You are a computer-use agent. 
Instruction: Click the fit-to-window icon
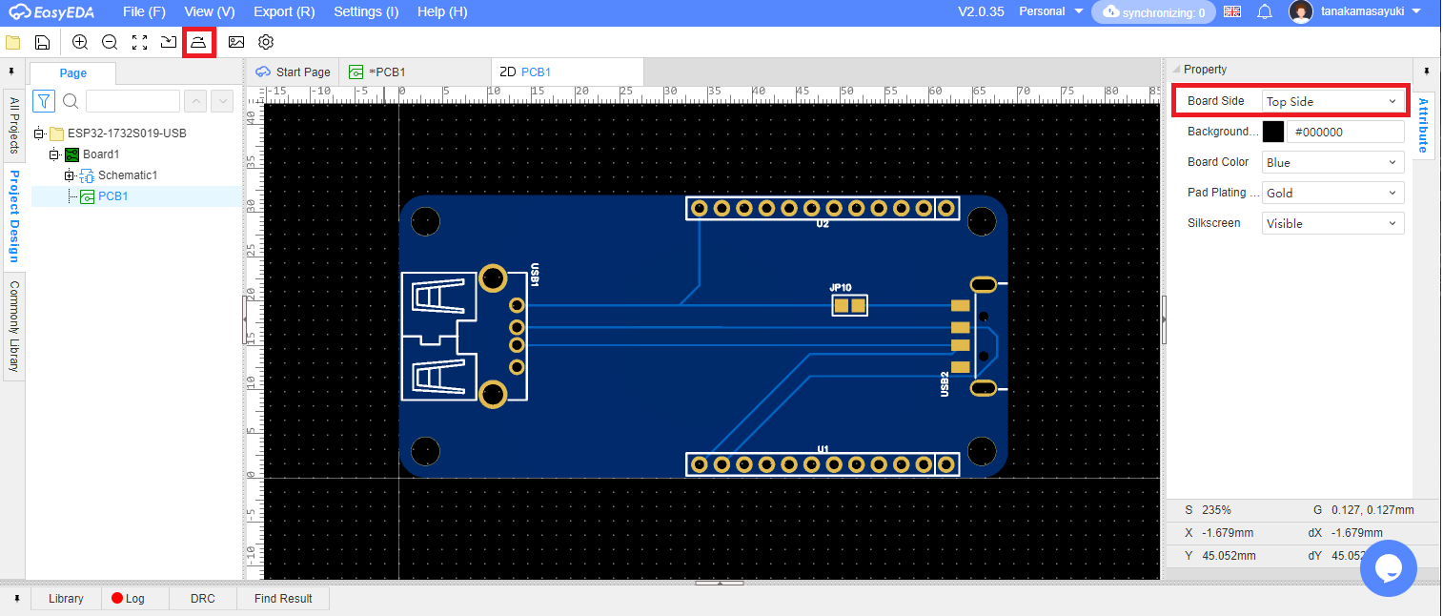pyautogui.click(x=139, y=42)
